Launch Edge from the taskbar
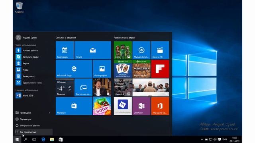 pos(43,139)
